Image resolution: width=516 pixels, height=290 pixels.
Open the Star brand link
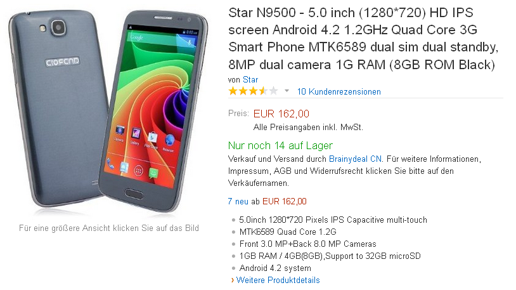pyautogui.click(x=250, y=80)
